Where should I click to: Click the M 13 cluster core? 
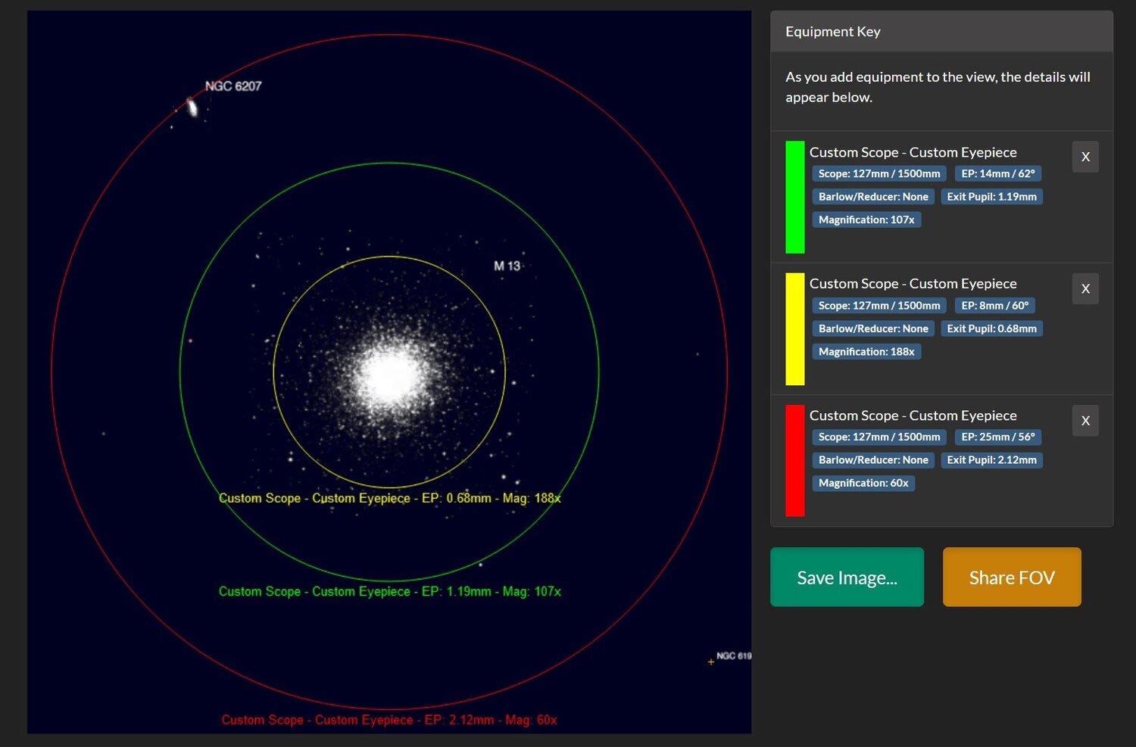(x=389, y=375)
